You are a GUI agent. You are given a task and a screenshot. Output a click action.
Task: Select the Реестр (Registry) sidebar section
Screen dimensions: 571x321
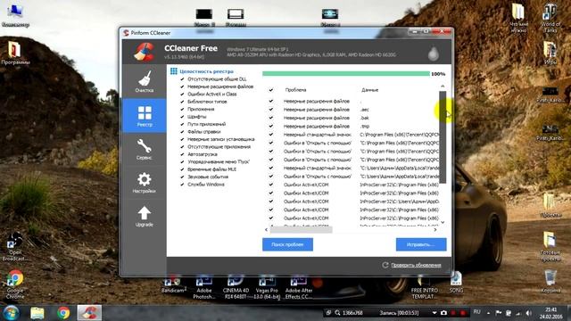tap(145, 115)
